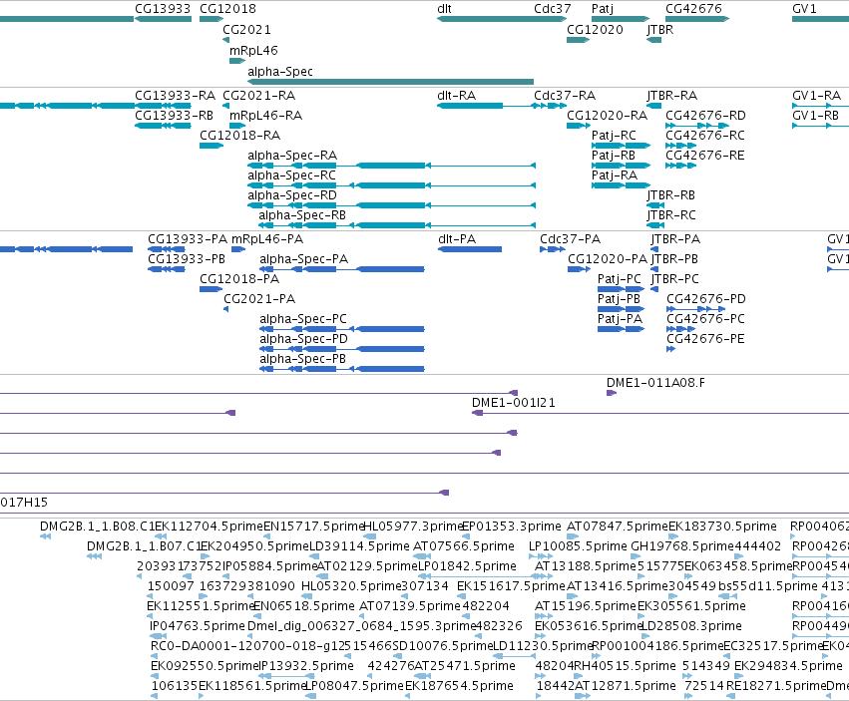Open the alpha-Spec-RD transcript label
The height and width of the screenshot is (701, 849).
coord(292,195)
